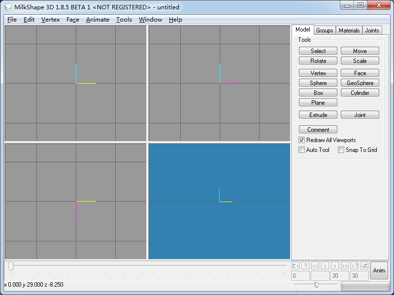The width and height of the screenshot is (394, 295).
Task: Switch to the Materials tab
Action: pyautogui.click(x=349, y=30)
